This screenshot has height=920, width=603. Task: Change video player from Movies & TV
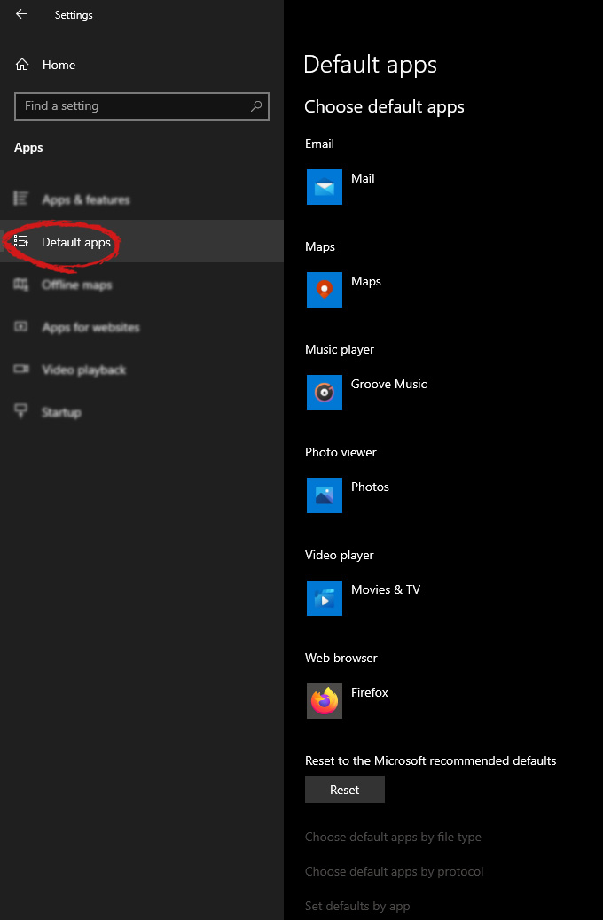coord(386,589)
